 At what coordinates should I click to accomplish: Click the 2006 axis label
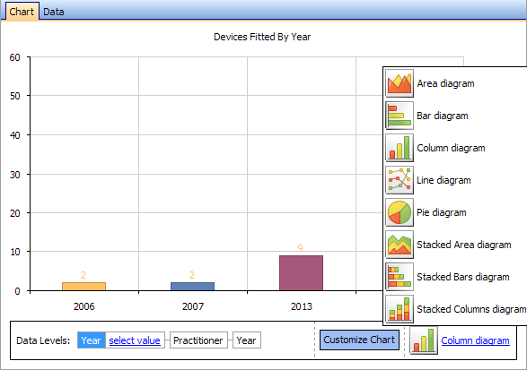click(84, 306)
